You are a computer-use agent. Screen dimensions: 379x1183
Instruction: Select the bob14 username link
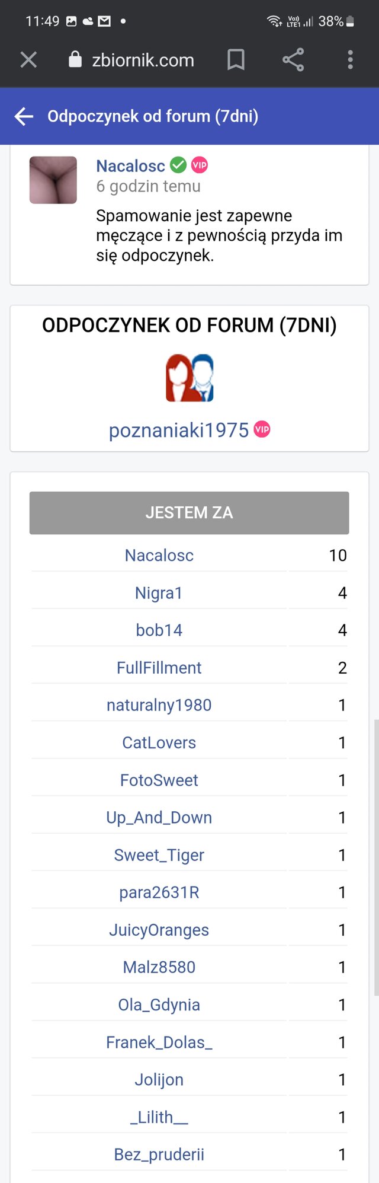click(x=159, y=630)
